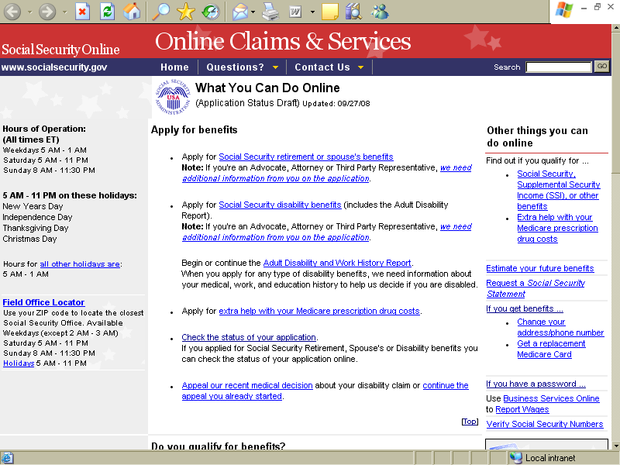620x465 pixels.
Task: Open the Contact Us navigation item
Action: pos(322,67)
